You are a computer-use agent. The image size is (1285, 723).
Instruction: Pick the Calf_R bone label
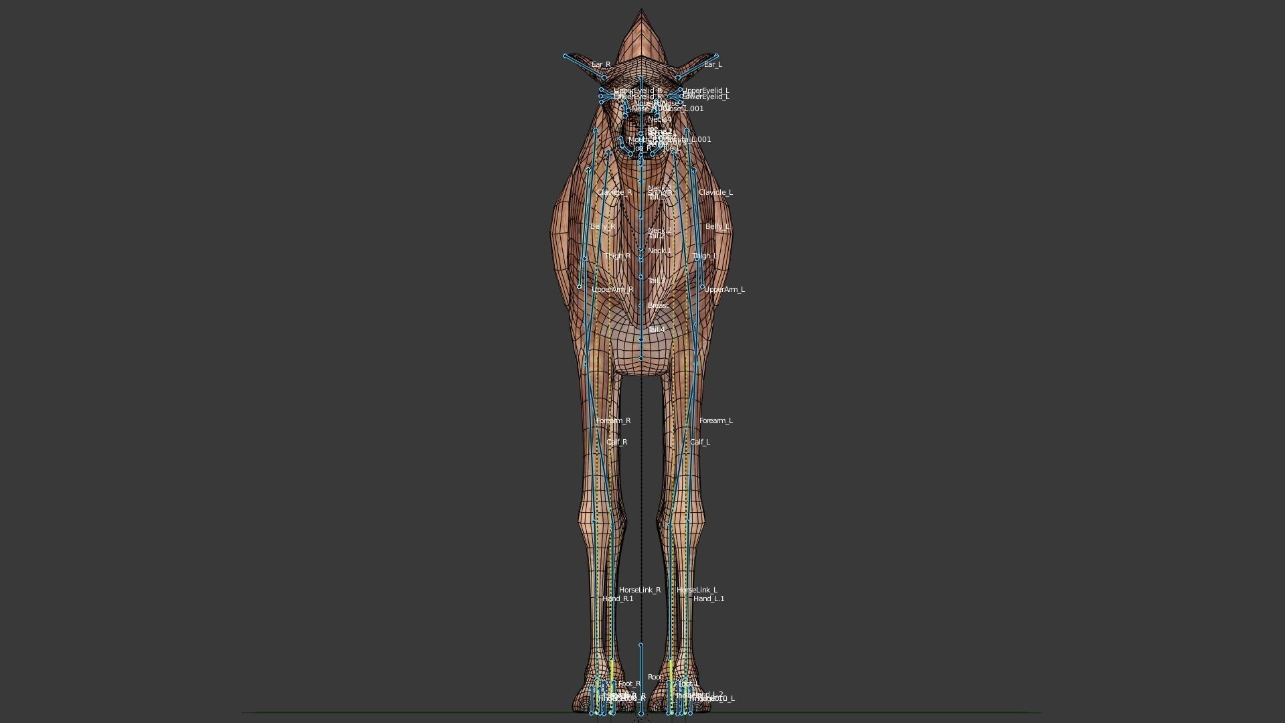tap(617, 442)
